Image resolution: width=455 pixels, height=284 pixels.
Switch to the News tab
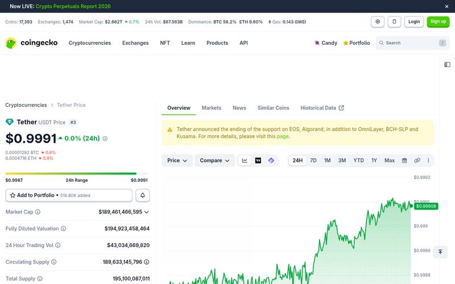click(239, 108)
